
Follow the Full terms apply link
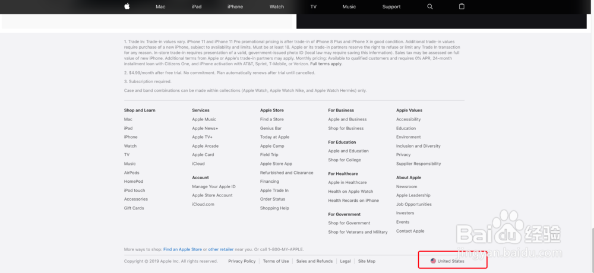click(326, 64)
